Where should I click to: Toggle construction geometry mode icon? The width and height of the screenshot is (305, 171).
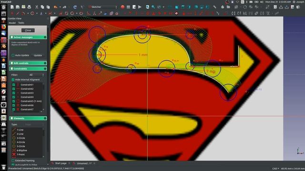(x=117, y=13)
